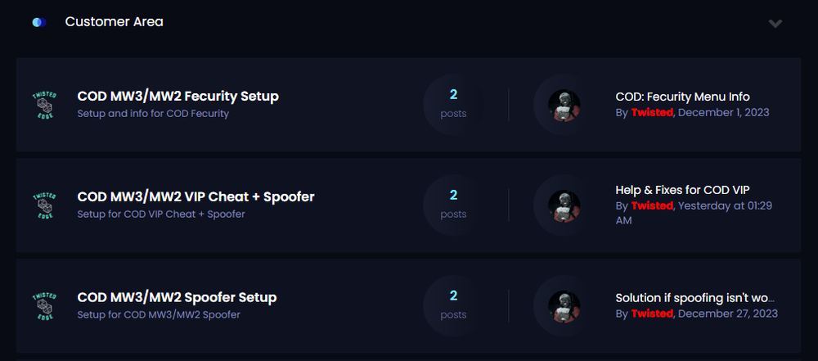
Task: Open the 'Help & Fixes for COD VIP' topic
Action: click(683, 190)
